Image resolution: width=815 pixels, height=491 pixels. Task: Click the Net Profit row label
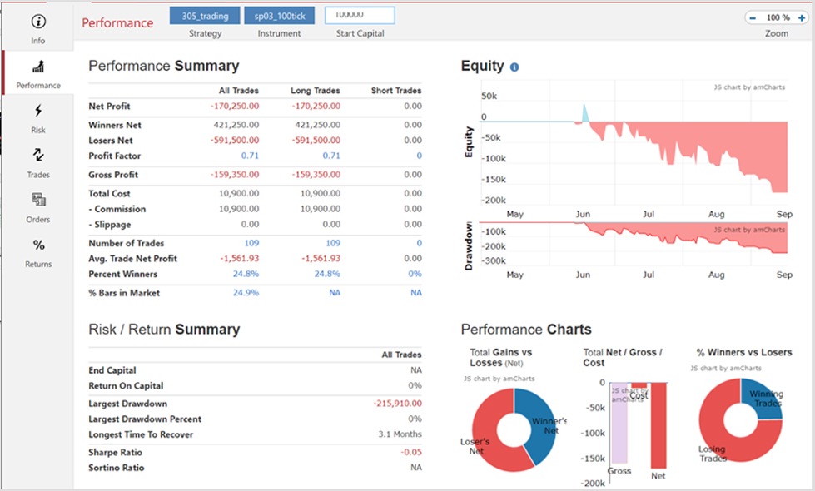109,106
